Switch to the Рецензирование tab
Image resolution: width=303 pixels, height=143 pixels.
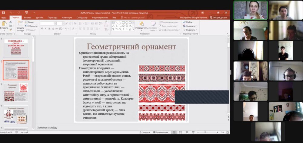point(100,18)
